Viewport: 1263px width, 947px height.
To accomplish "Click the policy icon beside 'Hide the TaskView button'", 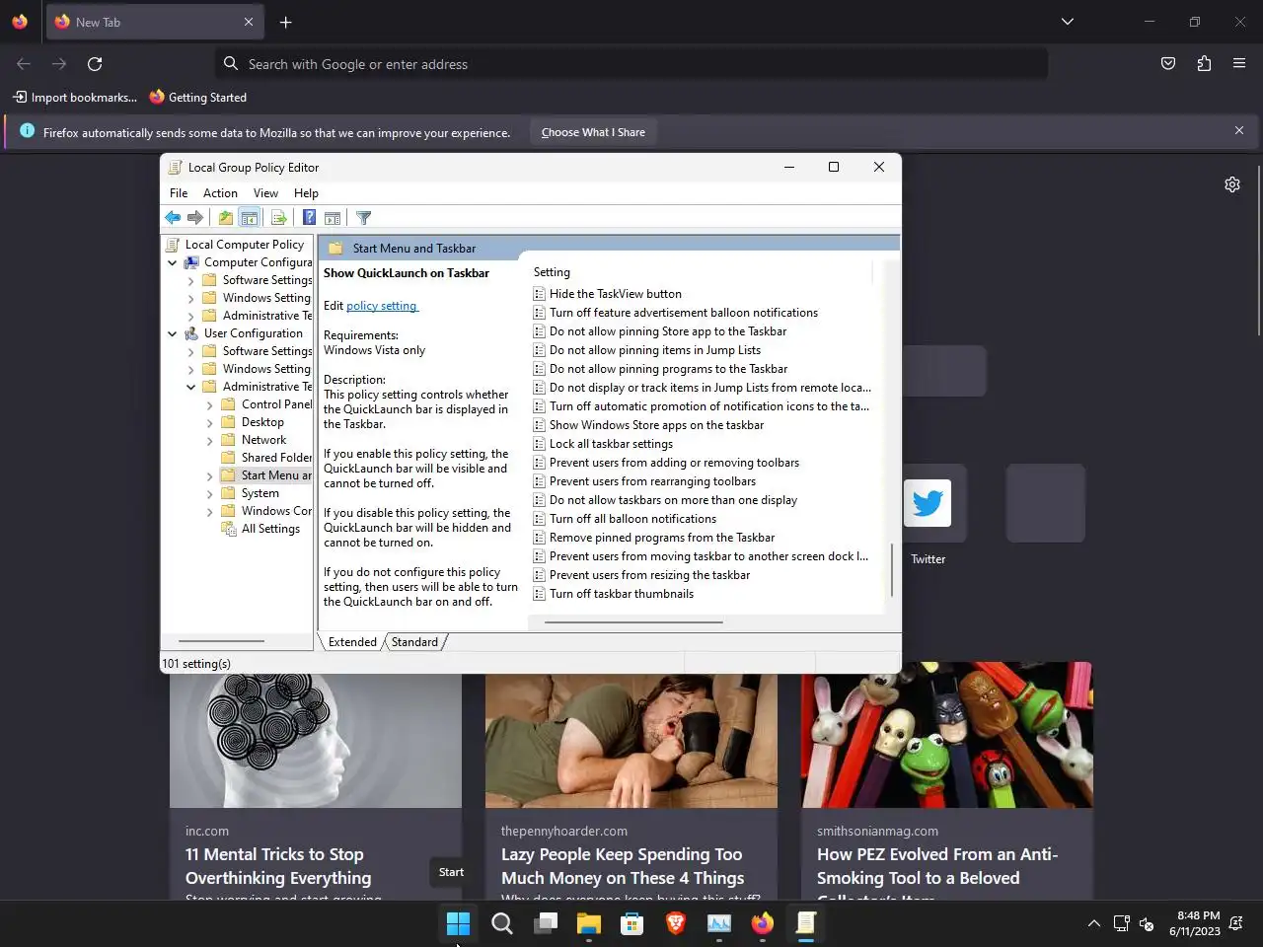I will [x=540, y=294].
